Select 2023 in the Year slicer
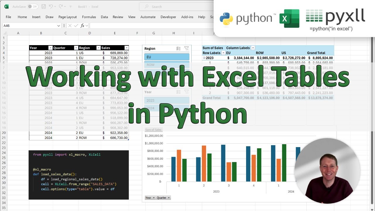Viewport: 375px width, 211px height. tap(167, 100)
